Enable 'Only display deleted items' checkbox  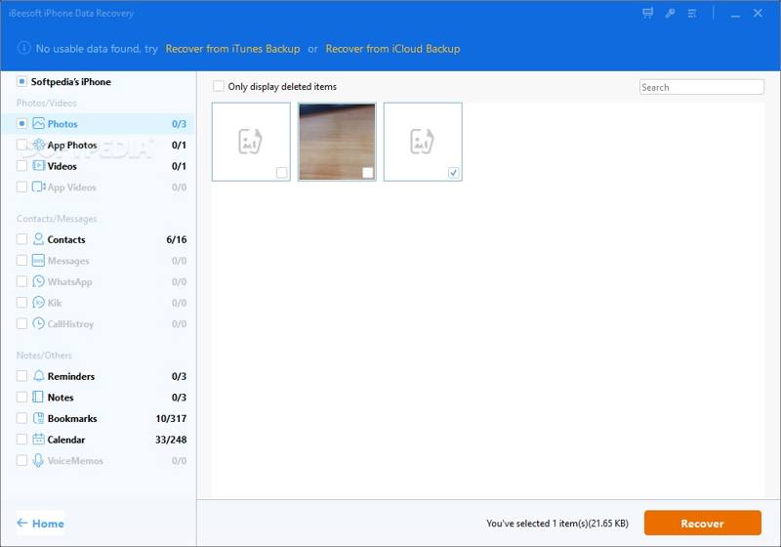[x=218, y=86]
